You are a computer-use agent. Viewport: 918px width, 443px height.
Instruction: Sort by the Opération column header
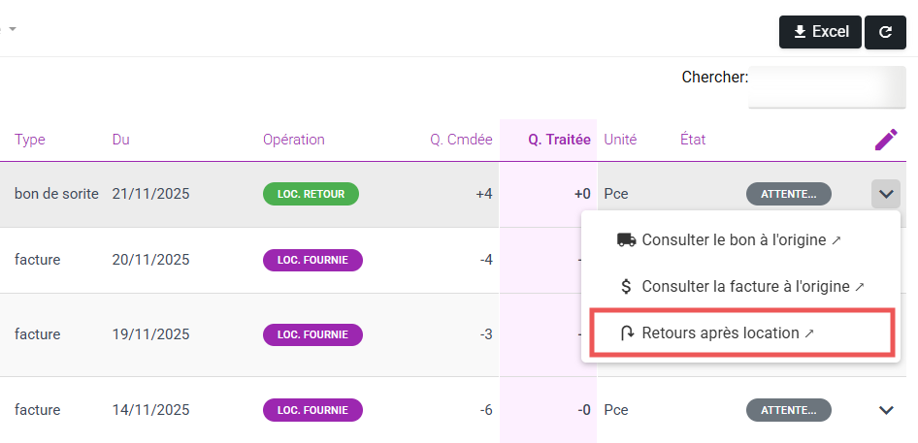[x=293, y=140]
